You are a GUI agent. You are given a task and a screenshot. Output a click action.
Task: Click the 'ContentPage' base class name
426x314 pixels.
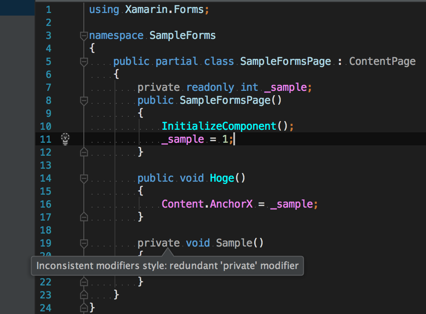[382, 61]
